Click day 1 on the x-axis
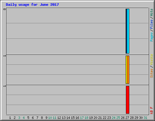 click(10, 118)
